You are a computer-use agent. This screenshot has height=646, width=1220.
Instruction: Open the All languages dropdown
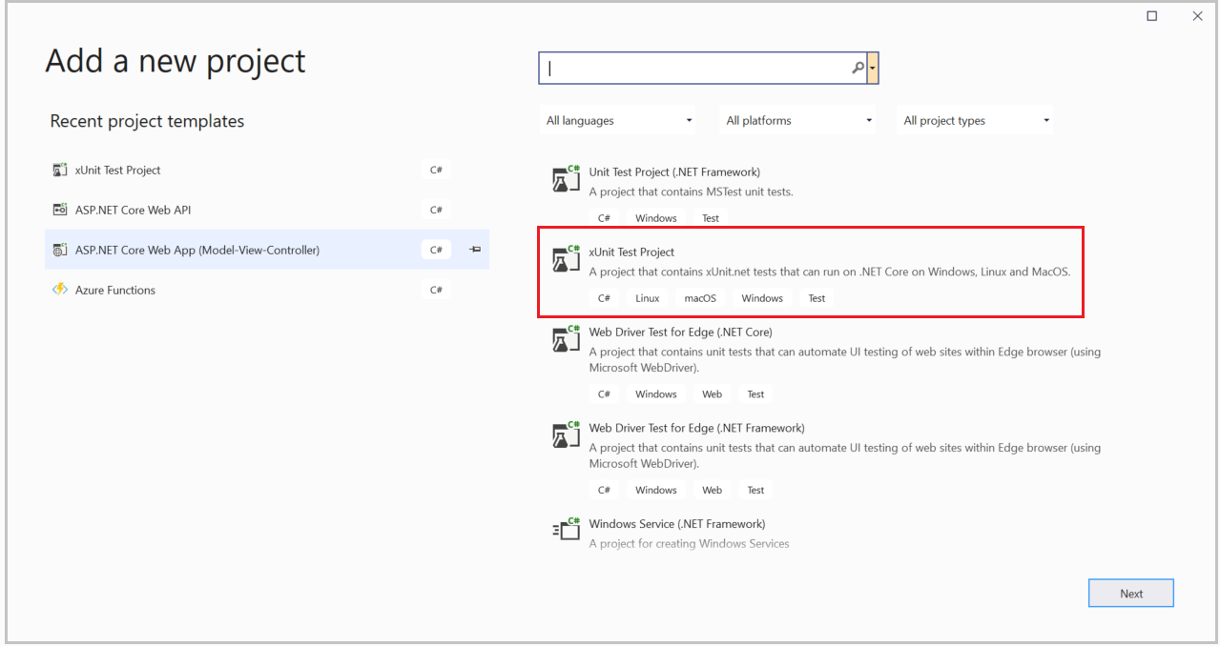click(x=617, y=120)
